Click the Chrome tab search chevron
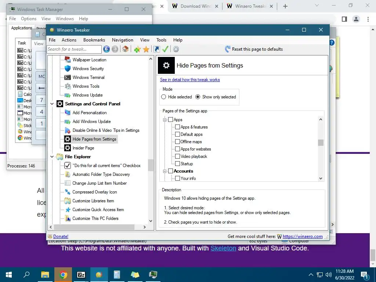 tap(317, 6)
